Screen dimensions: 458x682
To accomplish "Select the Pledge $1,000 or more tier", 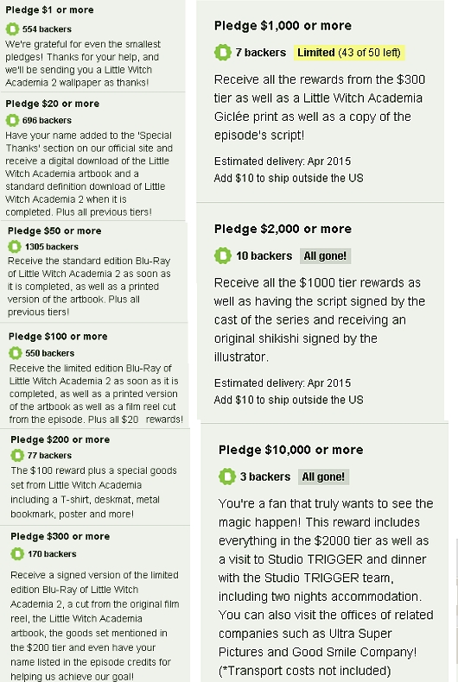I will pyautogui.click(x=320, y=101).
